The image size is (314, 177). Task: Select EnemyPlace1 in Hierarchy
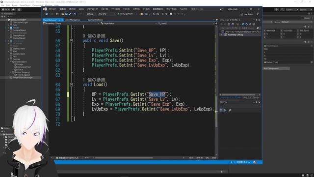19,35
